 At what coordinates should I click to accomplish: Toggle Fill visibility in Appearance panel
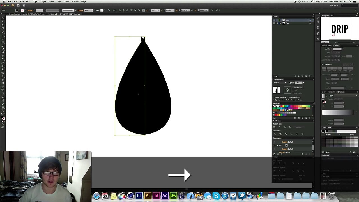click(x=275, y=146)
